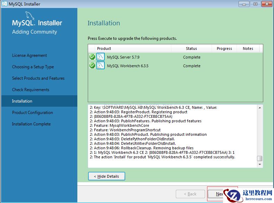Click the log scrollbar down arrow
This screenshot has height=203, width=274.
(260, 165)
